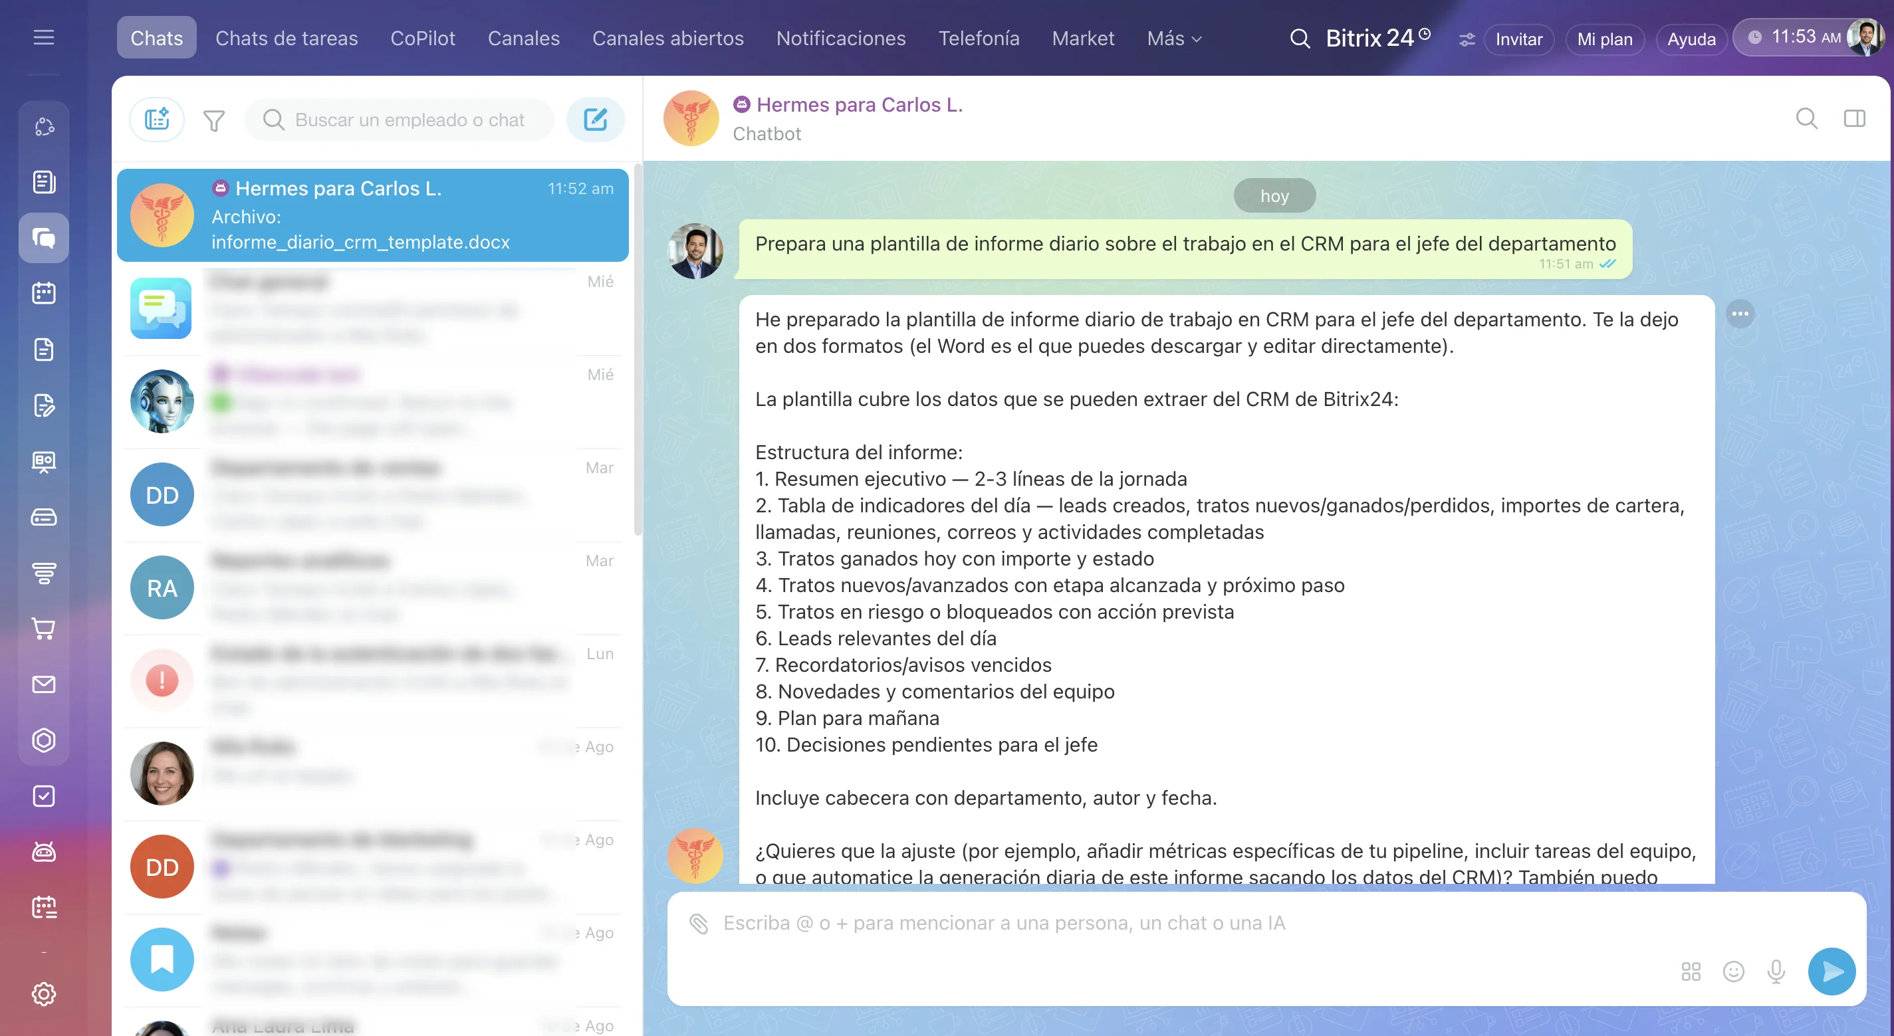1894x1036 pixels.
Task: Open the chat list filter funnel
Action: tap(214, 120)
